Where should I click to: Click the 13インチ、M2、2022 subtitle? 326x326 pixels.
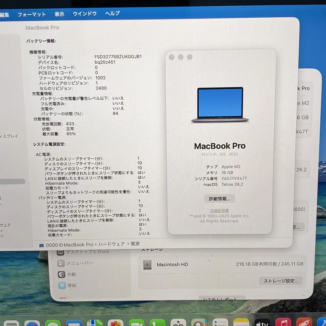coord(220,154)
